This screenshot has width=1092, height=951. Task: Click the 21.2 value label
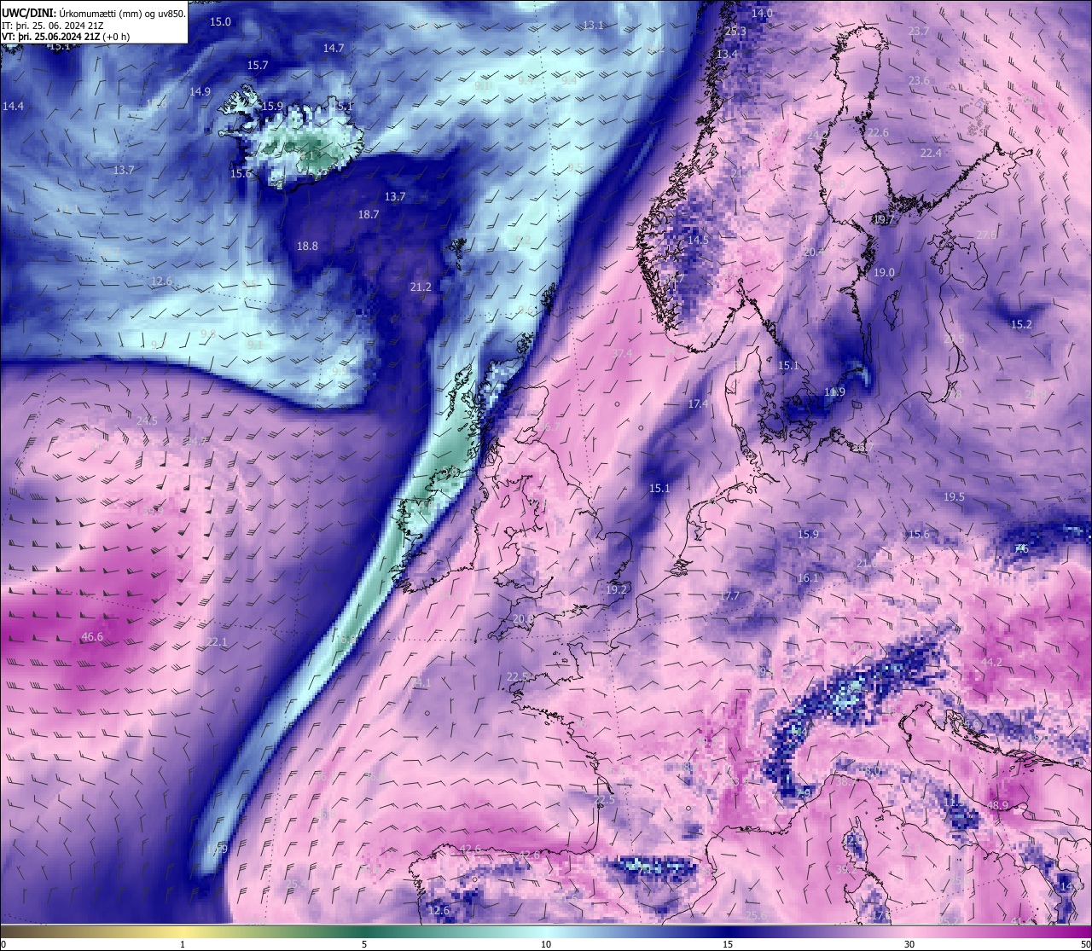coord(421,287)
